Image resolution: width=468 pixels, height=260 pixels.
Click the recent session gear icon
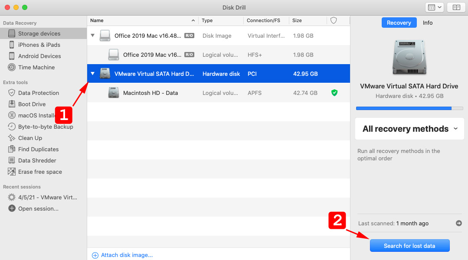pyautogui.click(x=12, y=198)
